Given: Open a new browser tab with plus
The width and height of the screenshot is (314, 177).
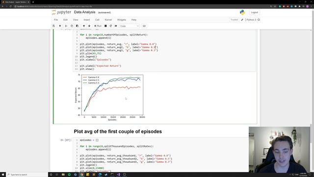Looking at the screenshot, I should 33,2.
